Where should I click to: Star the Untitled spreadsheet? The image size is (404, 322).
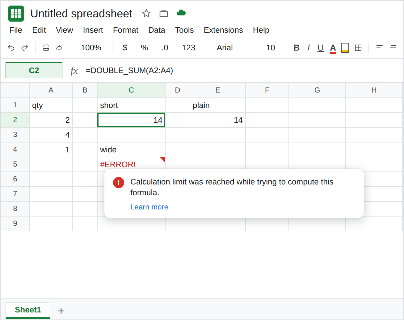click(x=146, y=13)
